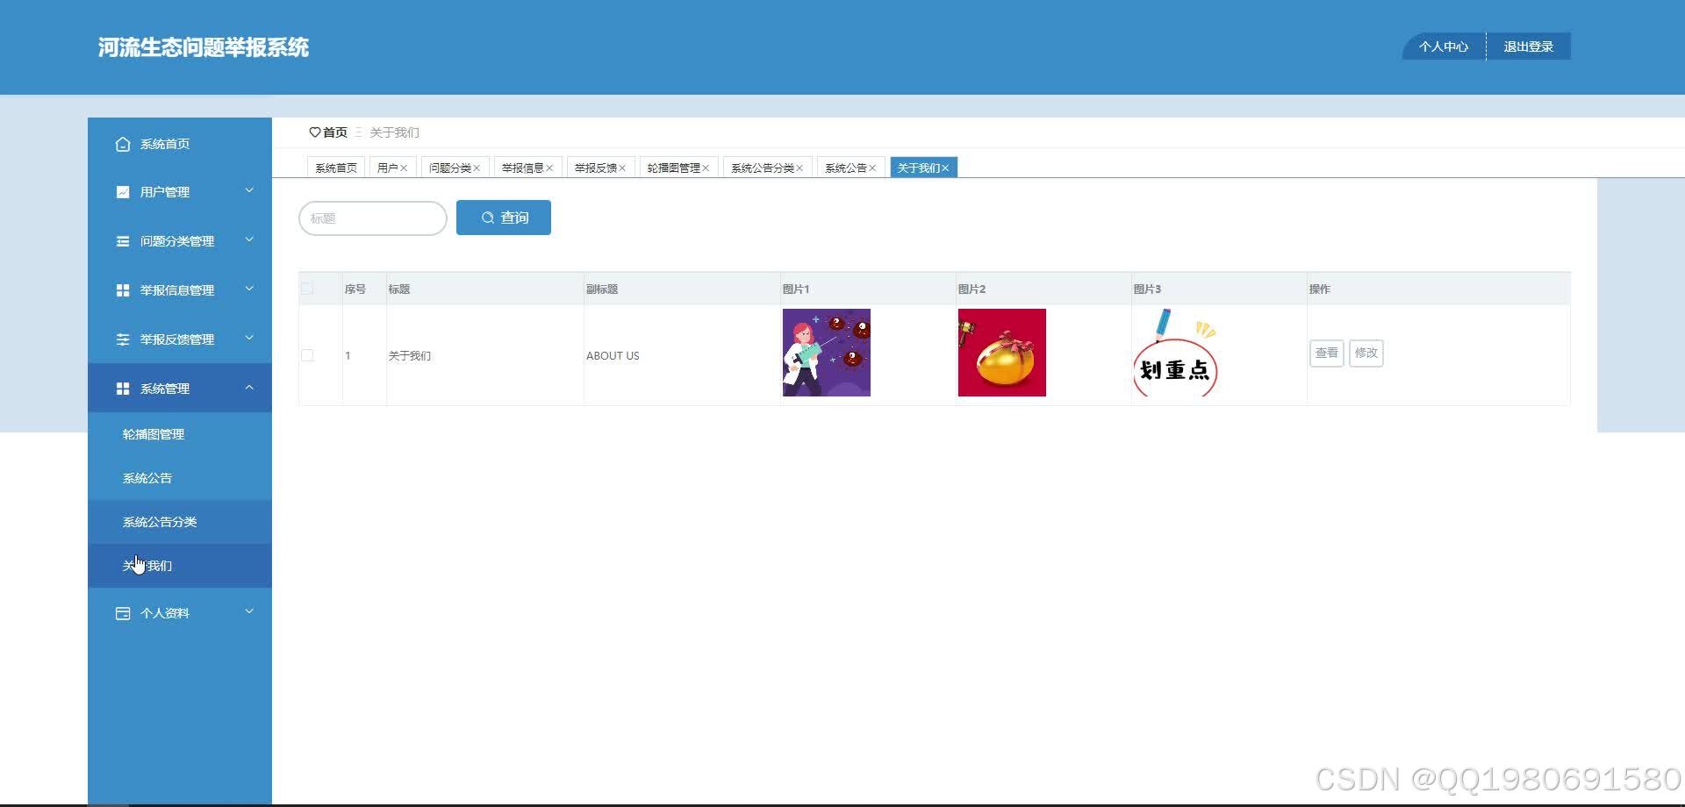Click the 系统管理 icon in the sidebar
Screen dimensions: 1685x807
(122, 388)
